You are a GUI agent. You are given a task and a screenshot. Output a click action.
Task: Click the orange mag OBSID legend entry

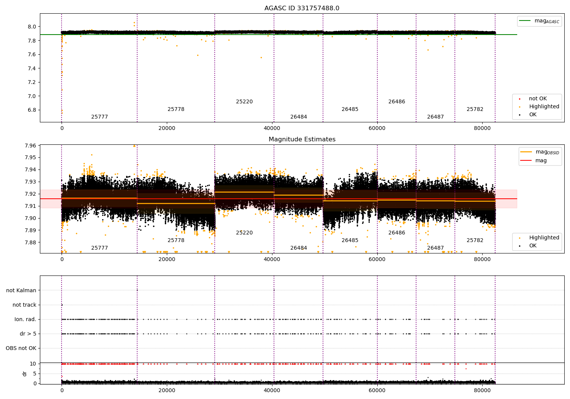pos(540,152)
